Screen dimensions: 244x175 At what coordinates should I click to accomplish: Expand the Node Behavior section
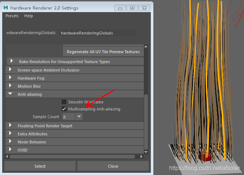[75, 142]
